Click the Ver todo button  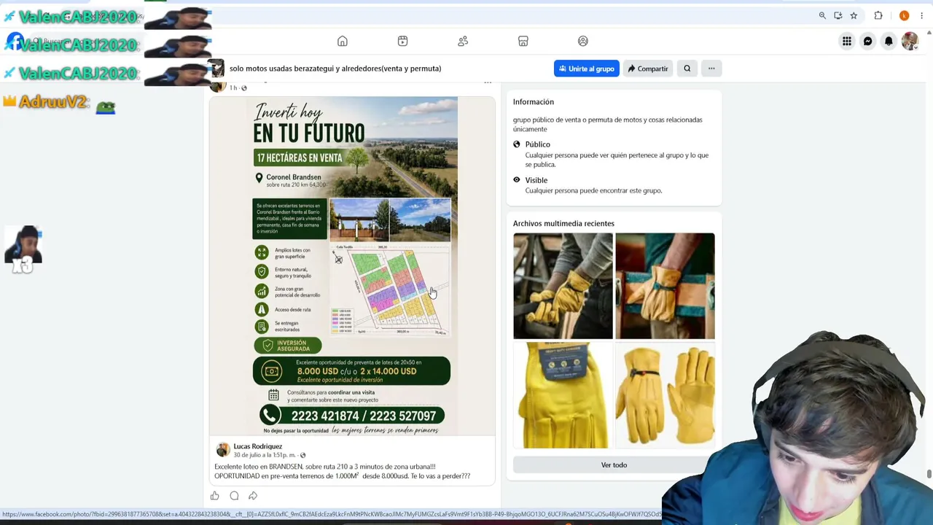[614, 465]
